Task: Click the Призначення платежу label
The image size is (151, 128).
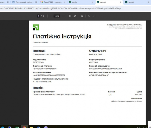Action: click(x=44, y=92)
